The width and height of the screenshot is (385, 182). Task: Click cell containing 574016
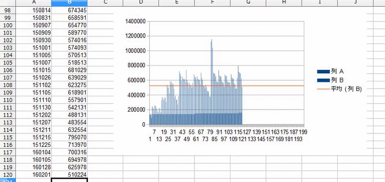[x=69, y=40]
